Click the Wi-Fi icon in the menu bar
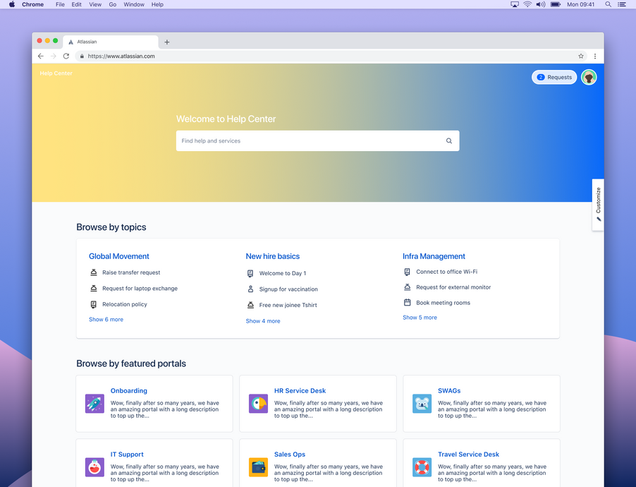Image resolution: width=636 pixels, height=487 pixels. [527, 4]
